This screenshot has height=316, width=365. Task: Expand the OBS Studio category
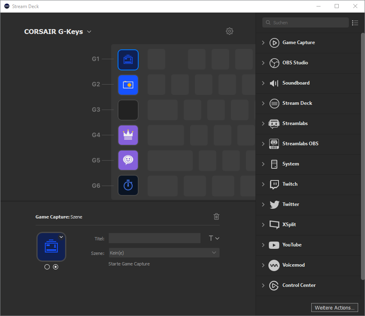tap(295, 63)
